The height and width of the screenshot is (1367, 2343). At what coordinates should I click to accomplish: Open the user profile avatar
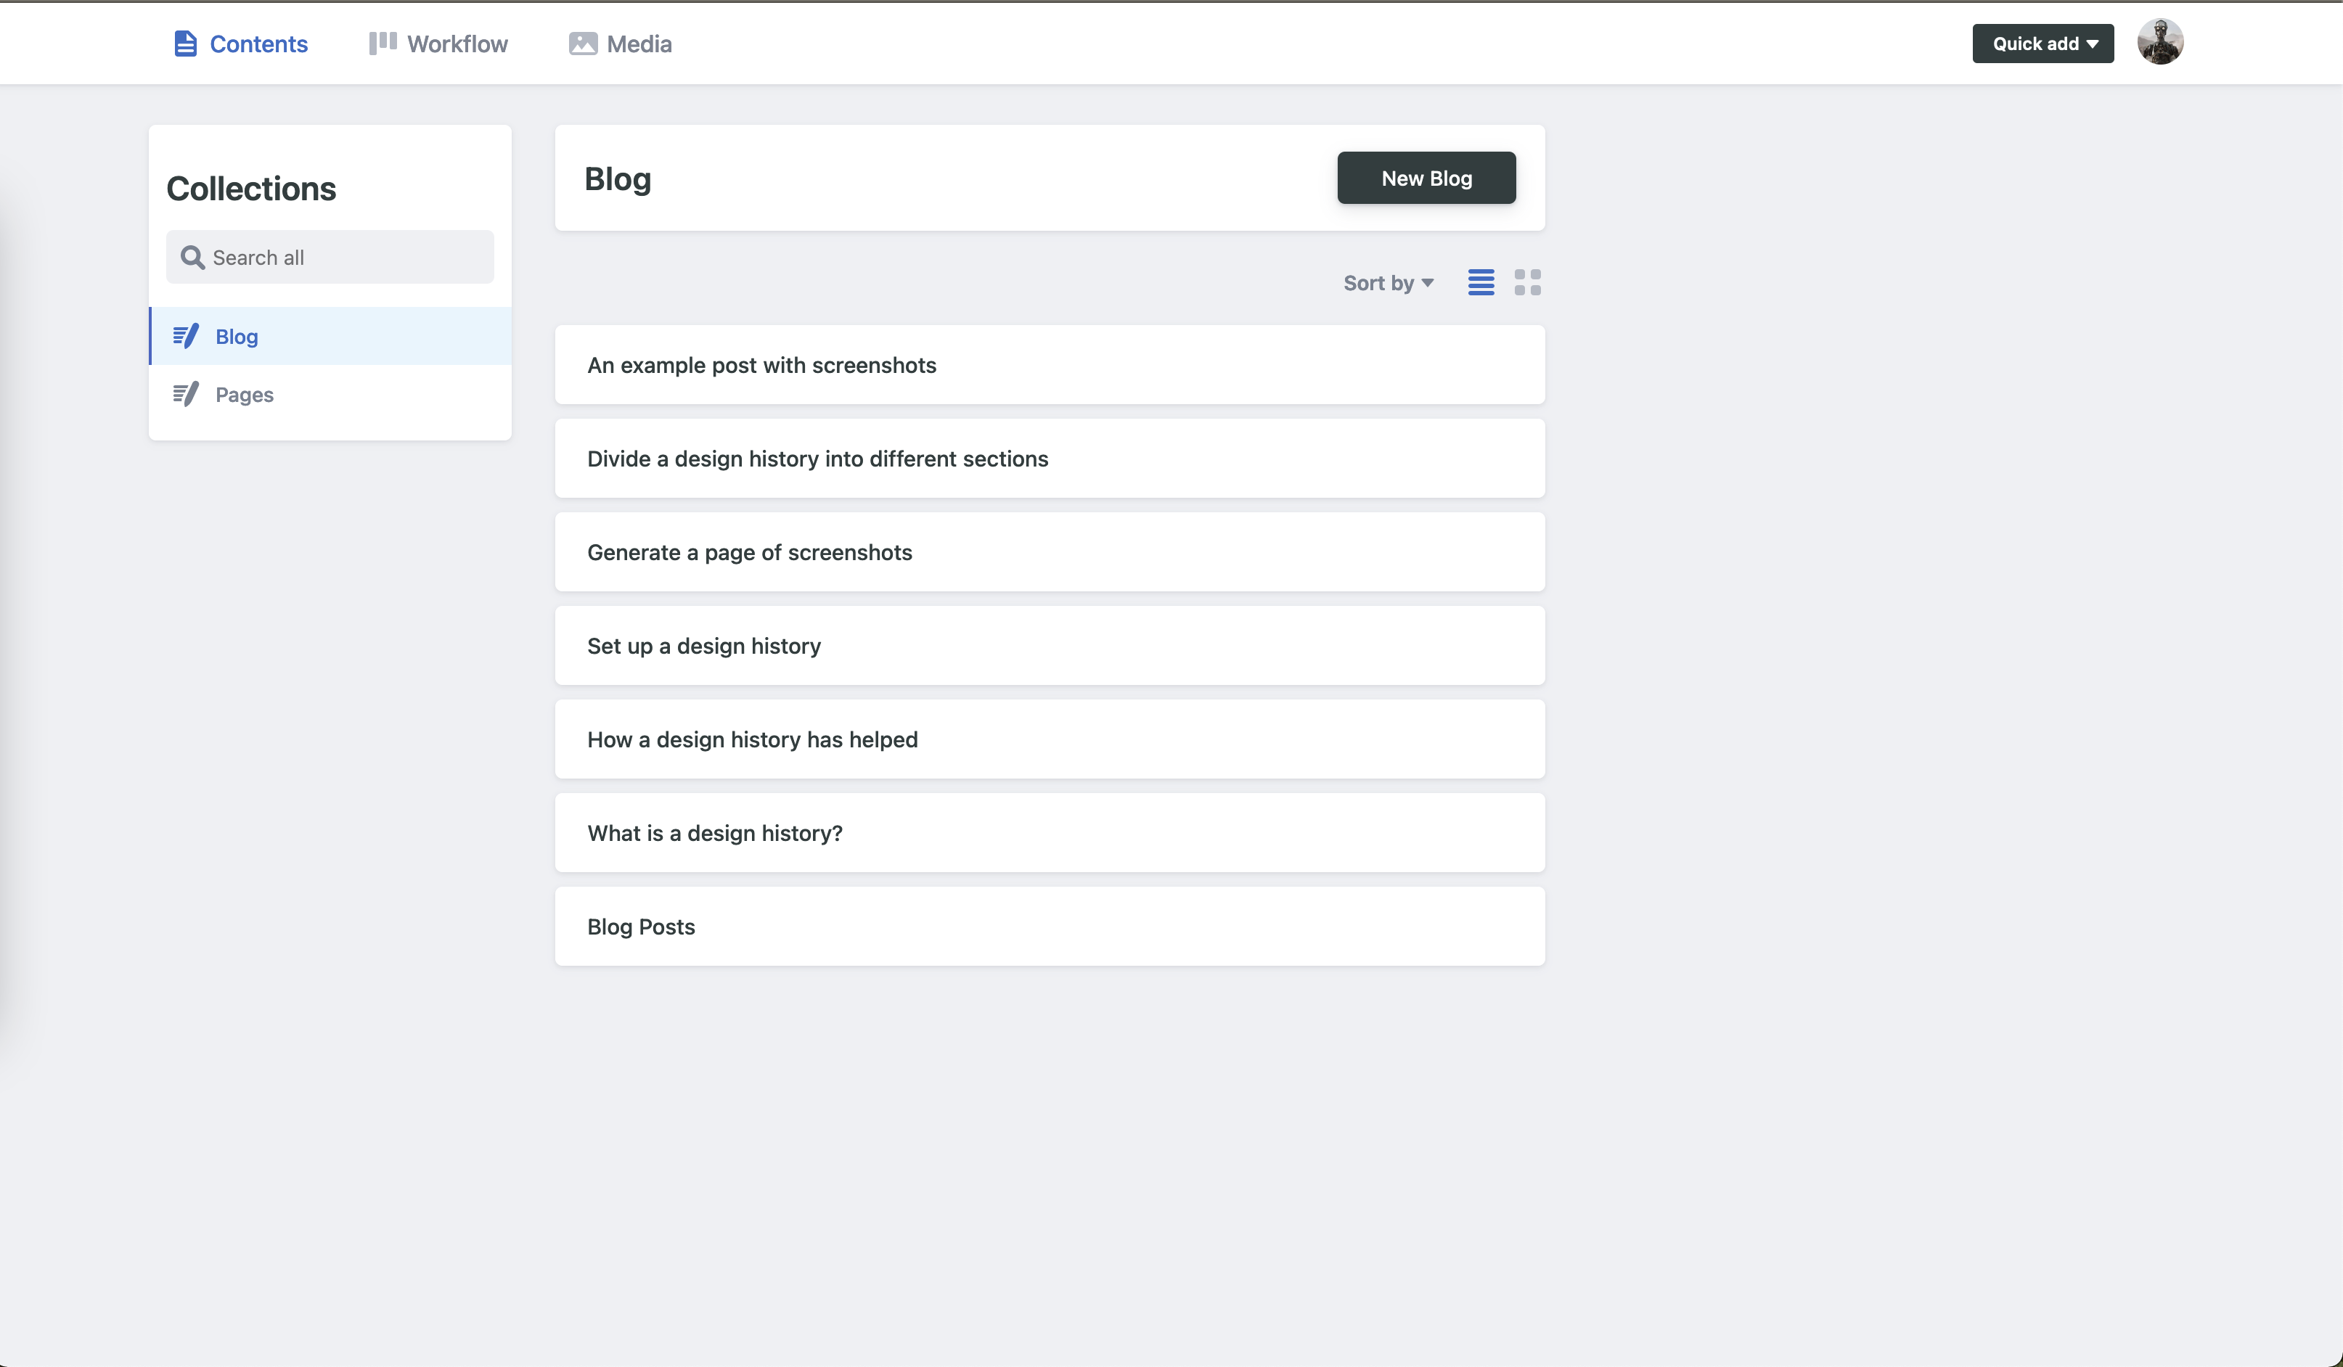point(2160,41)
